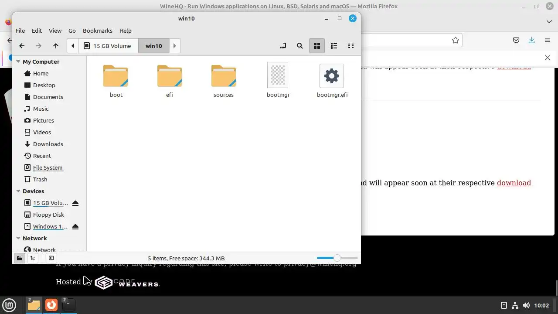Switch to compact view
Viewport: 558px width, 314px height.
350,46
